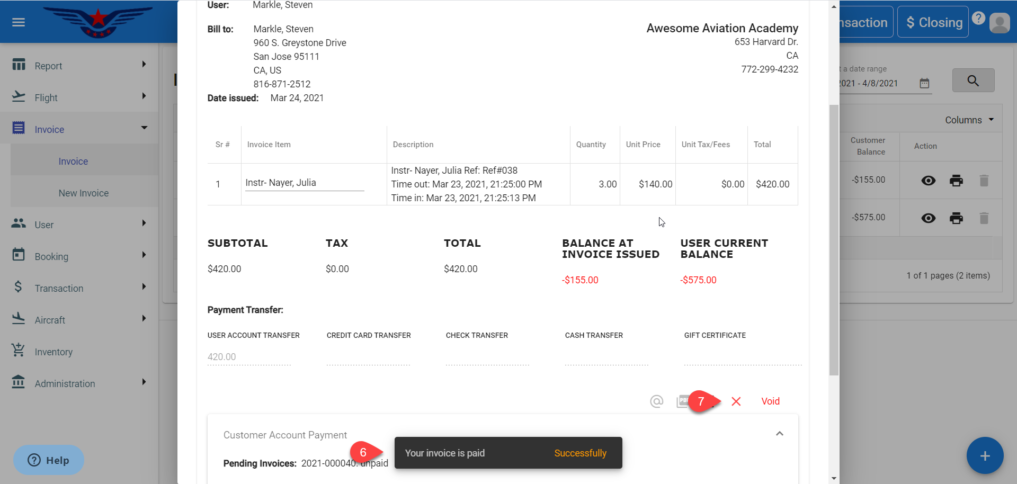Image resolution: width=1017 pixels, height=484 pixels.
Task: Open the date range calendar picker
Action: [x=924, y=83]
